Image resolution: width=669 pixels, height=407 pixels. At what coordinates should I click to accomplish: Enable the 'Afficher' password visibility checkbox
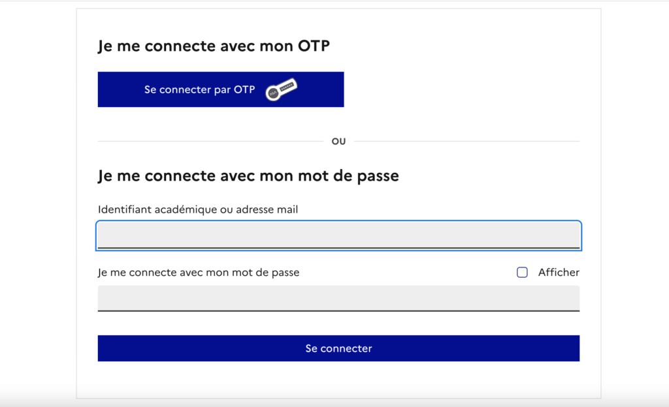522,272
